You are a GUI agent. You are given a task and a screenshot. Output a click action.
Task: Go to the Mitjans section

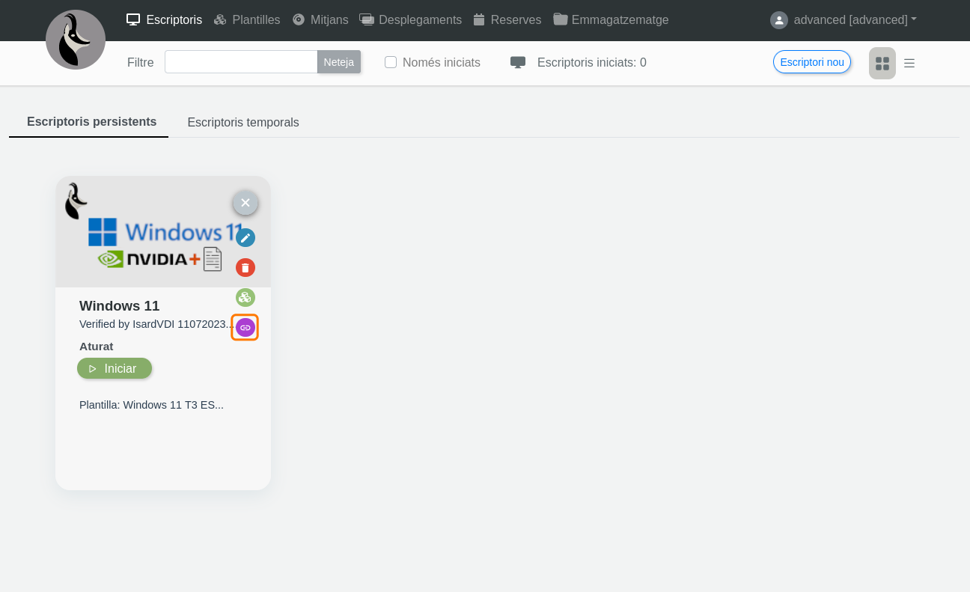(320, 20)
